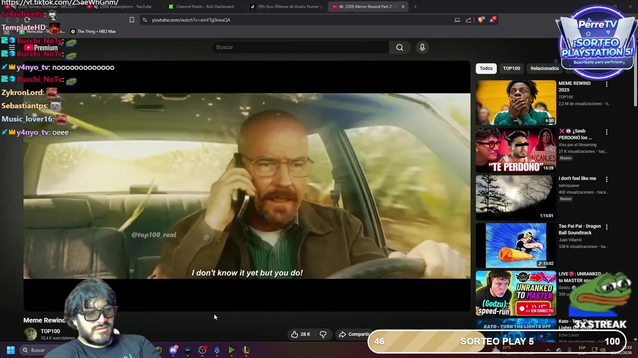Click the magnifier search button on YouTube
Screen dimensions: 638x358
tap(400, 47)
